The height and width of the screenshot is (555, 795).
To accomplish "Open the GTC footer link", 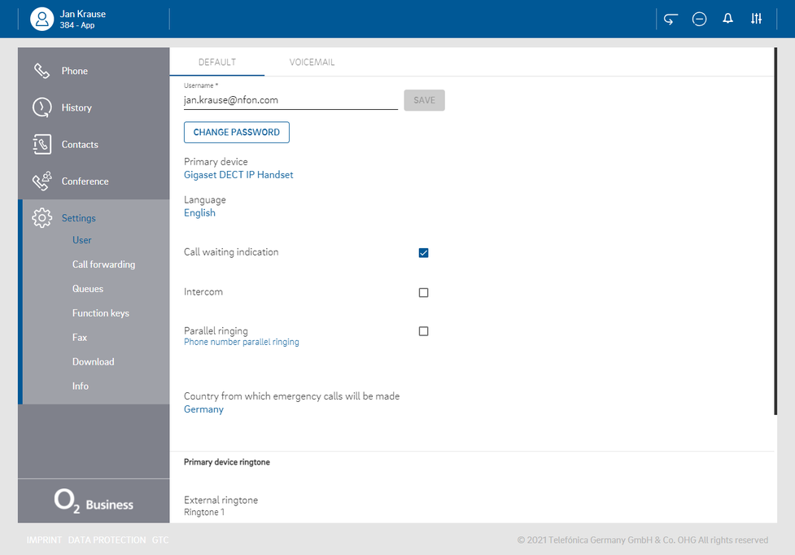I will tap(160, 540).
